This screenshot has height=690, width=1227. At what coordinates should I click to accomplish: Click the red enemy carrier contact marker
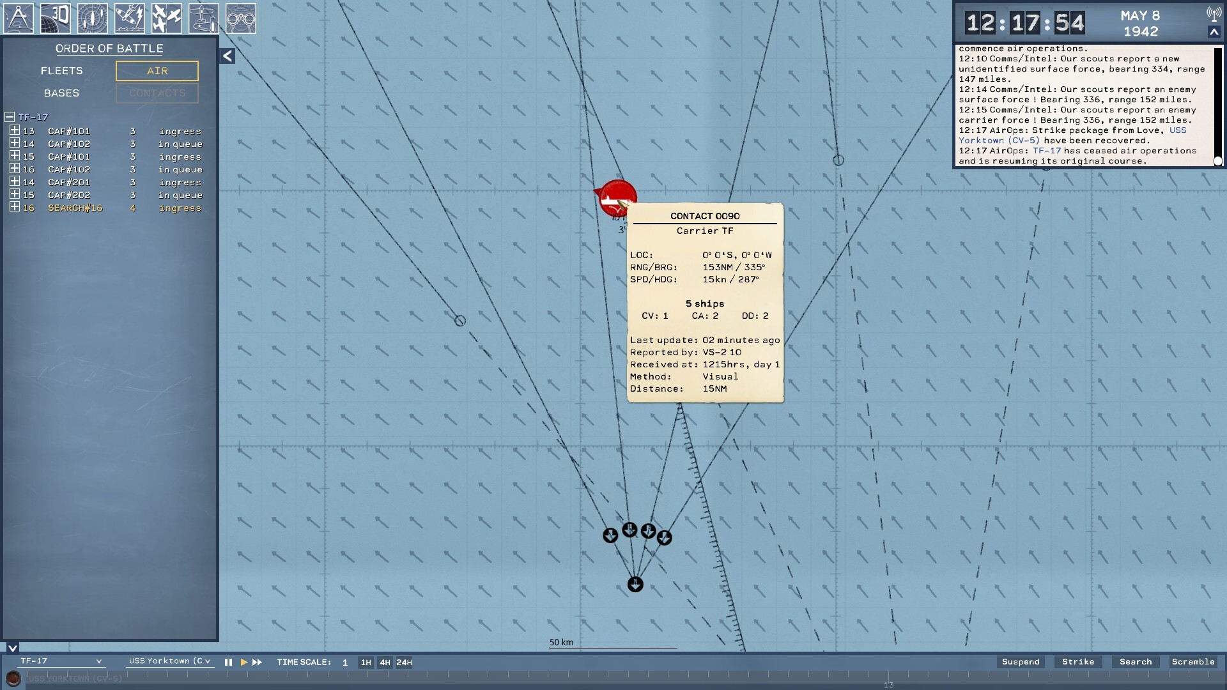click(x=617, y=198)
